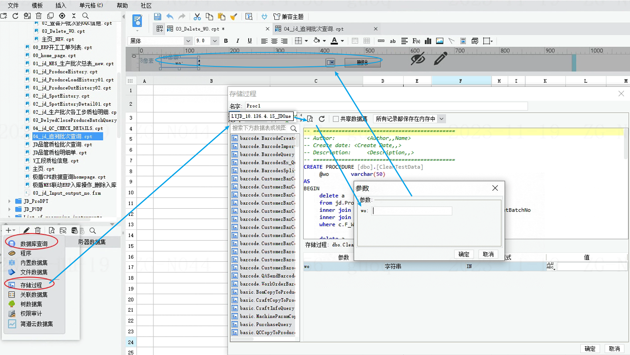The height and width of the screenshot is (355, 630).
Task: Open the 模板 menu
Action: (37, 5)
